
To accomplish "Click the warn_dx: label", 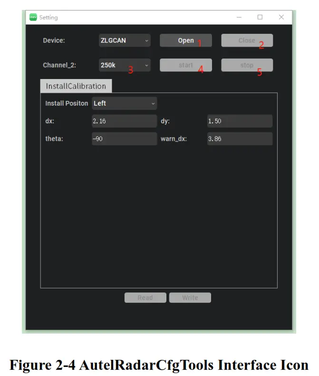I will point(174,139).
